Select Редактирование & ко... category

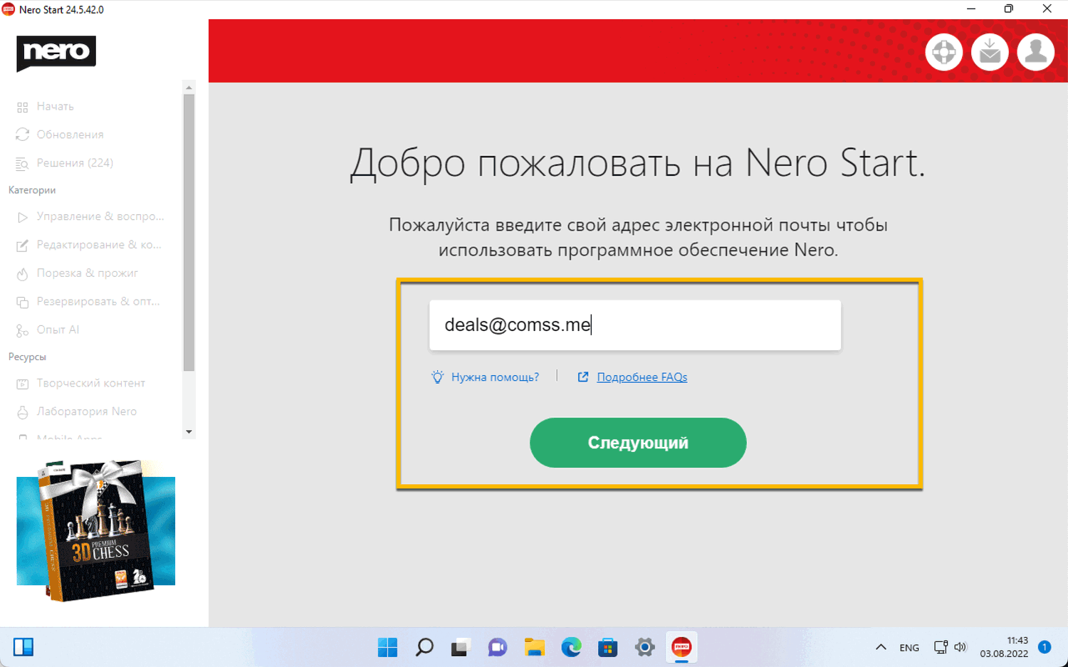99,245
